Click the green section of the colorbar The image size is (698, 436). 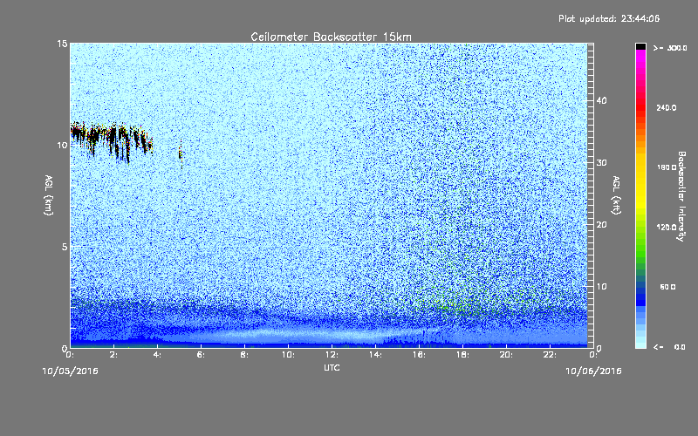640,249
